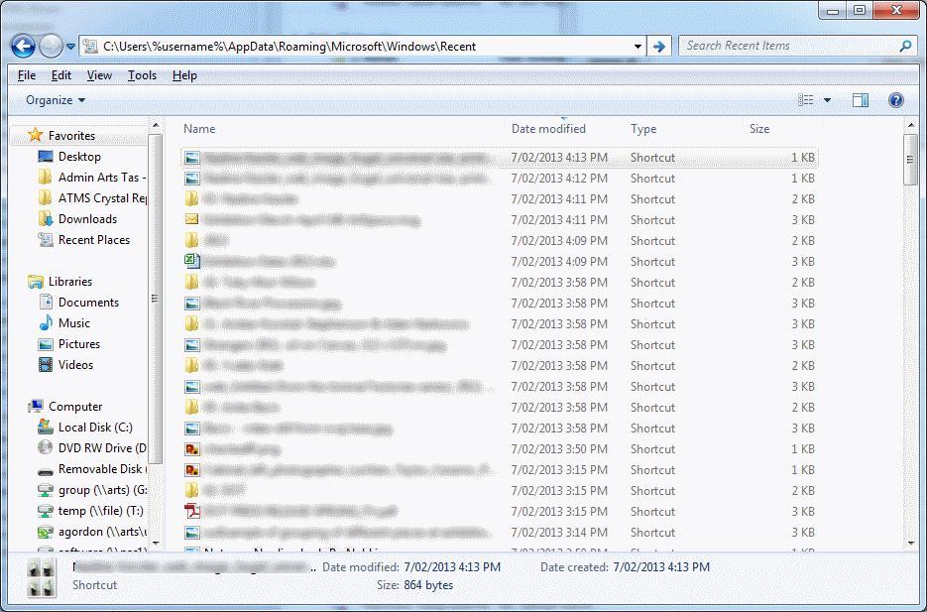The image size is (927, 612).
Task: Open Desktop in Favorites
Action: pyautogui.click(x=79, y=157)
